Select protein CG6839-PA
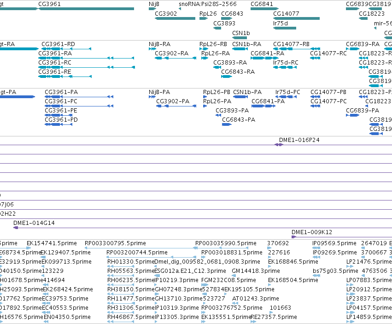392x324 pixels. click(363, 111)
